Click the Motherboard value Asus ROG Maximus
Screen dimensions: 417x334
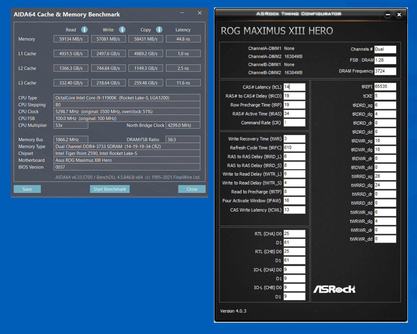point(127,160)
